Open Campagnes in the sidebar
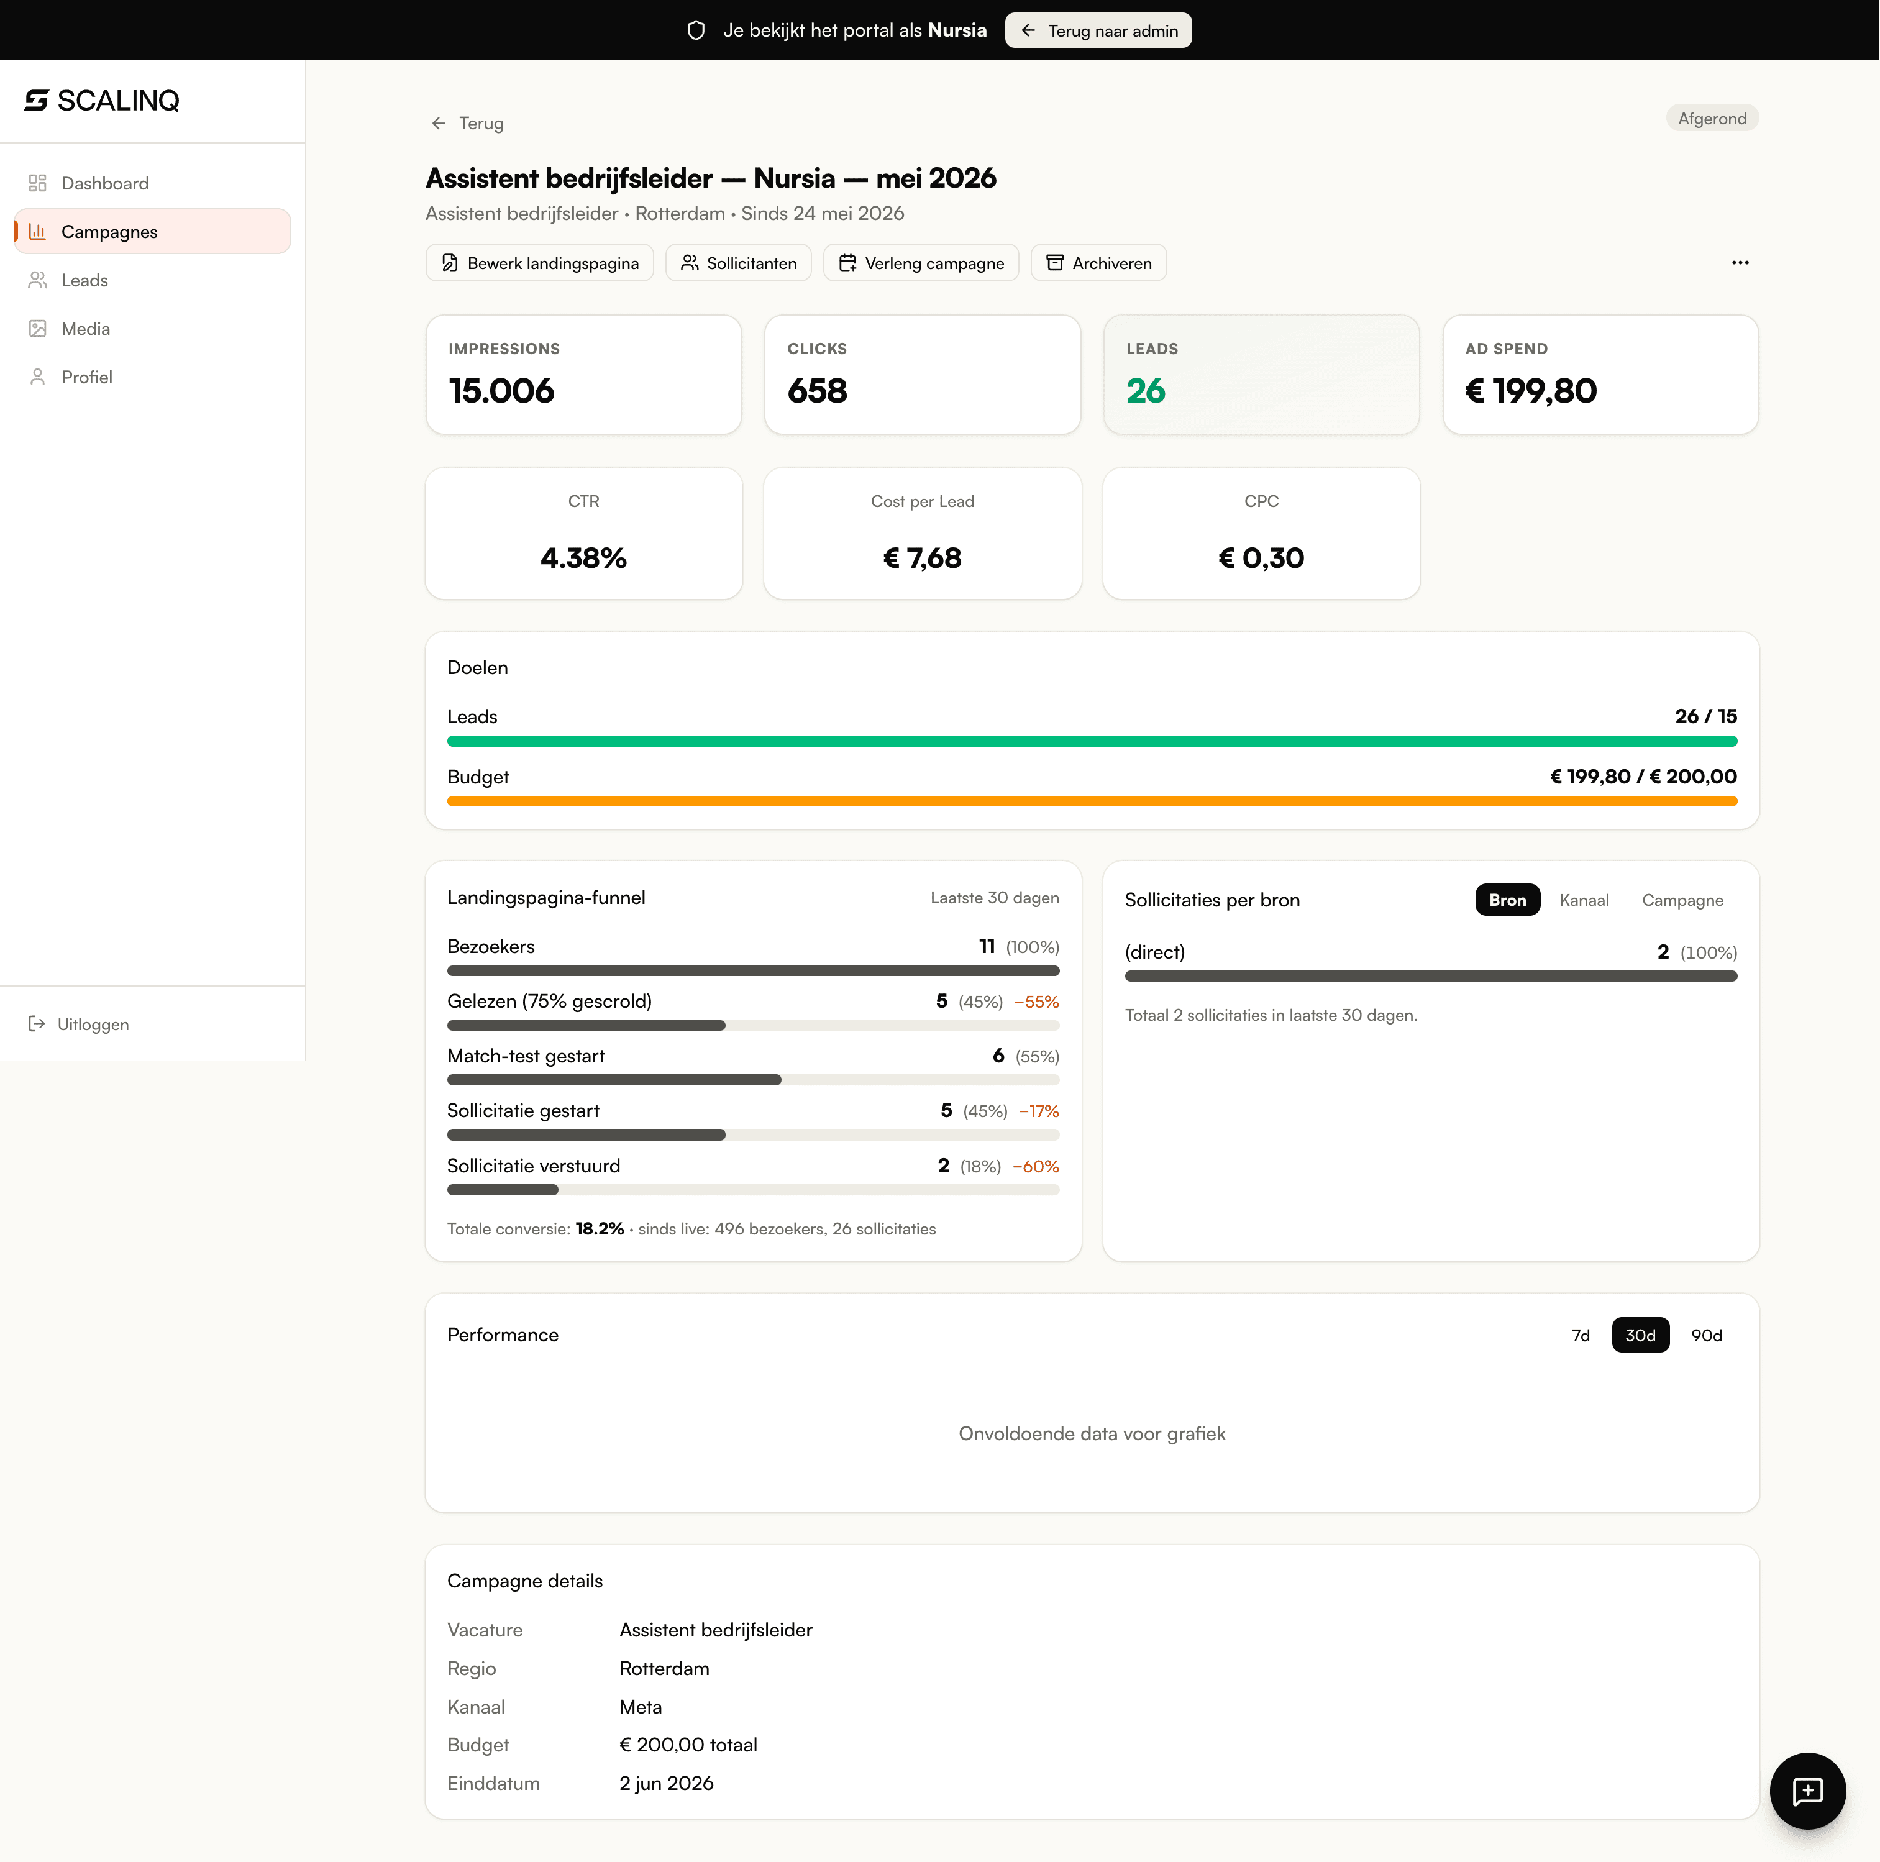Screen dimensions: 1880x1862 153,232
